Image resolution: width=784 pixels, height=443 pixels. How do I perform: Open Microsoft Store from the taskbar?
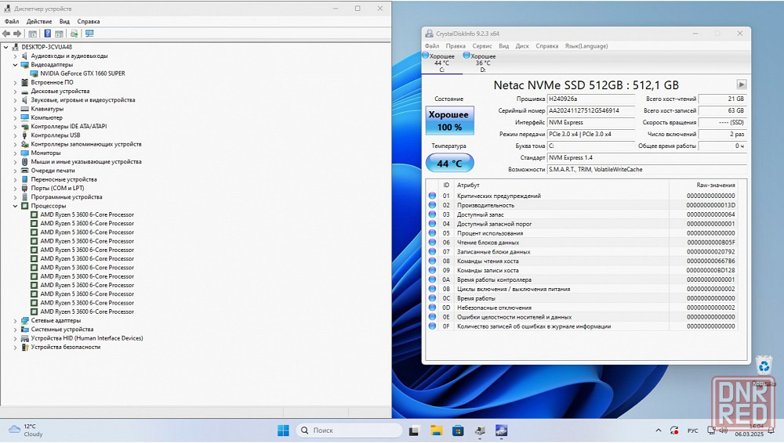(457, 430)
